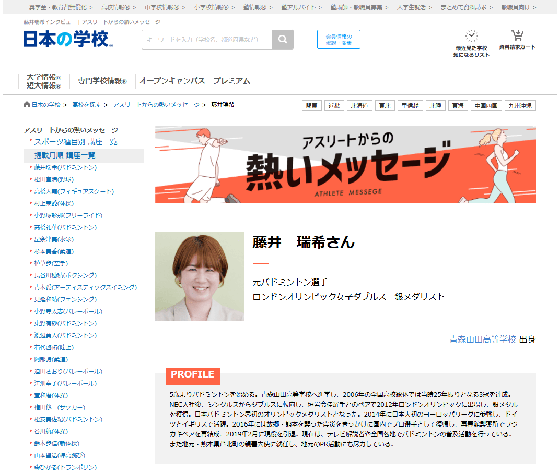Screen dimensions: 559x474
Task: Click the portrait photo of 藤井瑞希
Action: point(200,276)
